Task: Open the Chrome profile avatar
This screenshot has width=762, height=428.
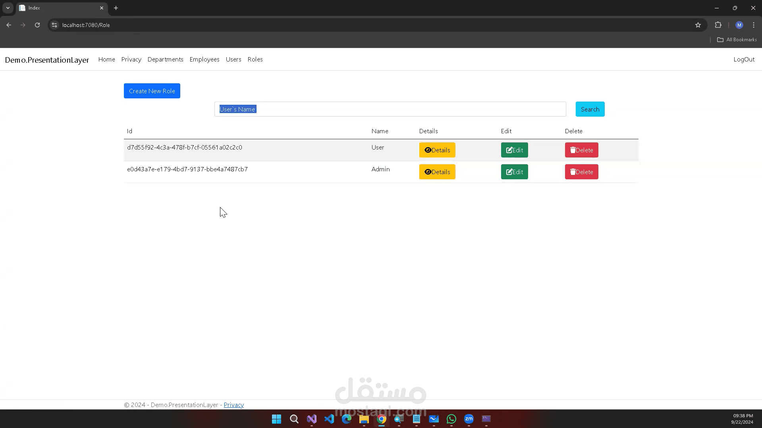Action: tap(739, 25)
